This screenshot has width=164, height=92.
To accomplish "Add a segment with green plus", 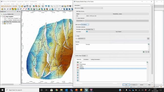I will coord(78,62).
